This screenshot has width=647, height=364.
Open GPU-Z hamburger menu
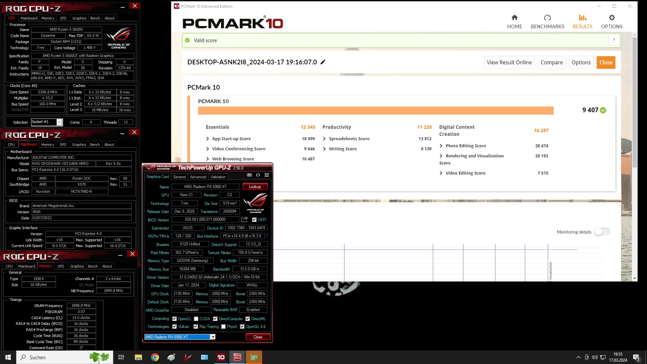pyautogui.click(x=267, y=175)
